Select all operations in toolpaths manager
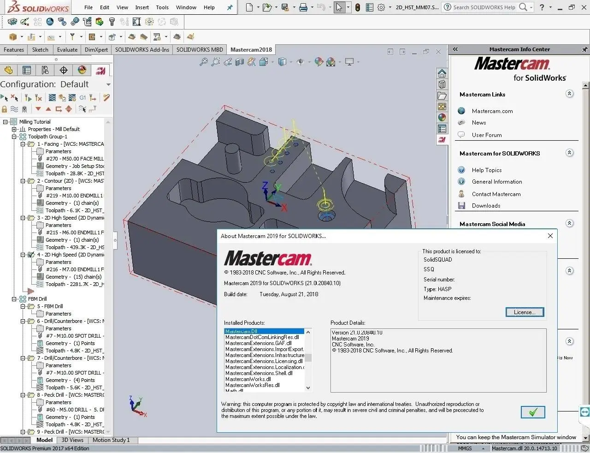 4,98
